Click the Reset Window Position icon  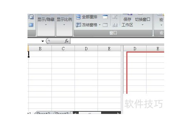pos(115,25)
